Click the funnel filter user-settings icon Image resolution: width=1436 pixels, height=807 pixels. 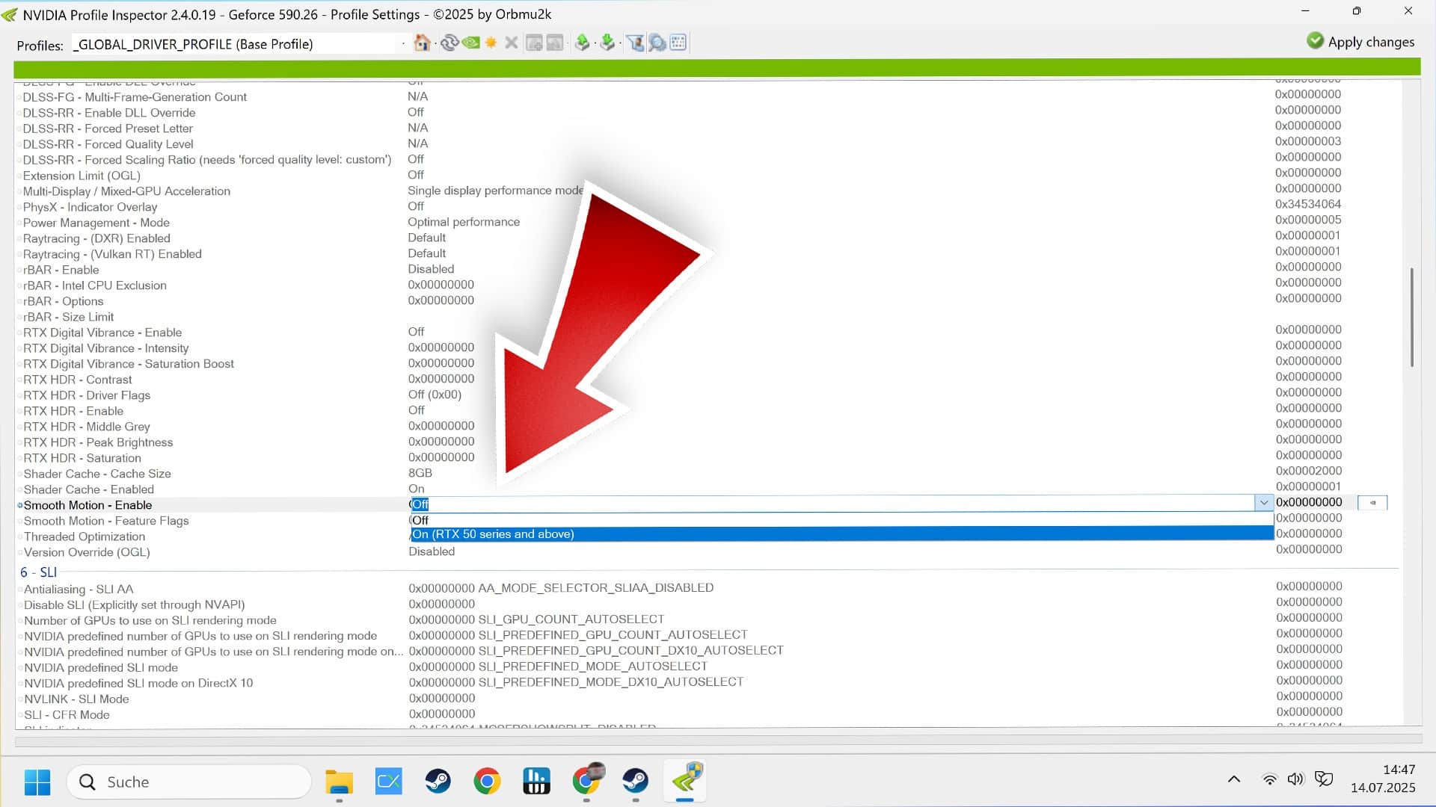pyautogui.click(x=635, y=43)
